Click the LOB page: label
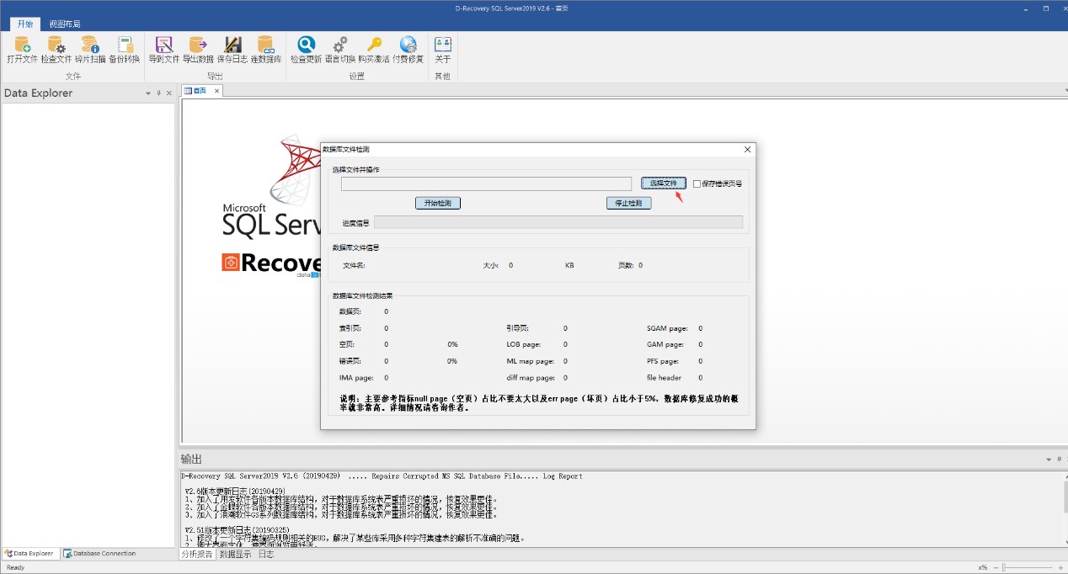The height and width of the screenshot is (574, 1068). click(x=523, y=344)
